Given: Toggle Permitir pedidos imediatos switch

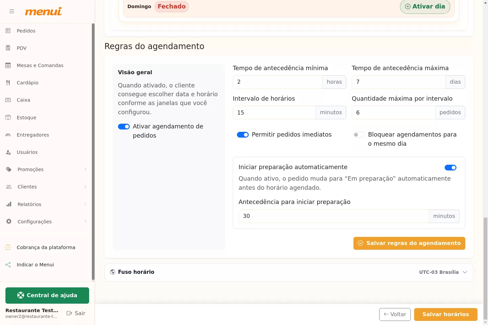Looking at the screenshot, I should click(x=243, y=135).
